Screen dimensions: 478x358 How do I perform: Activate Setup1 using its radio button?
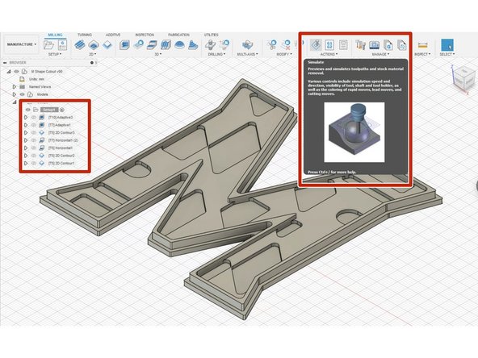tap(62, 110)
